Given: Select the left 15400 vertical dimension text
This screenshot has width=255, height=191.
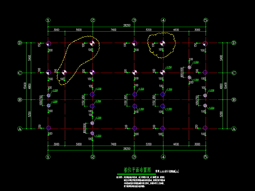Looking at the screenshot, I should (25, 85).
